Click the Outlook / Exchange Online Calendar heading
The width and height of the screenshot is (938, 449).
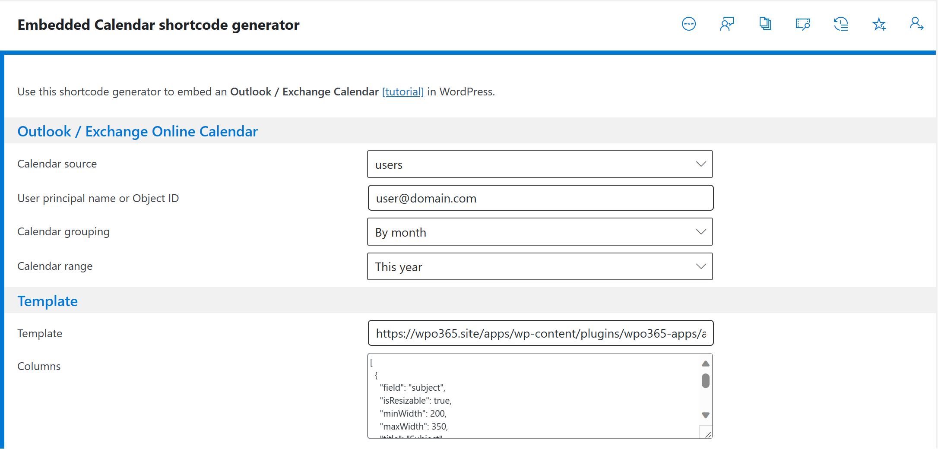tap(137, 131)
